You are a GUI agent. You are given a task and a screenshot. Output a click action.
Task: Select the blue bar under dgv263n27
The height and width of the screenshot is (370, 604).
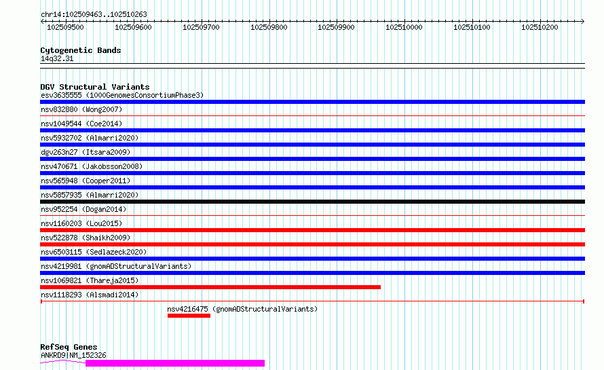pyautogui.click(x=312, y=159)
